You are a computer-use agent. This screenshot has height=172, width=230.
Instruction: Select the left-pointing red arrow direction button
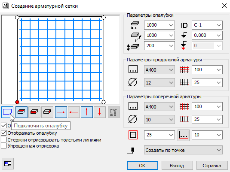74,112
